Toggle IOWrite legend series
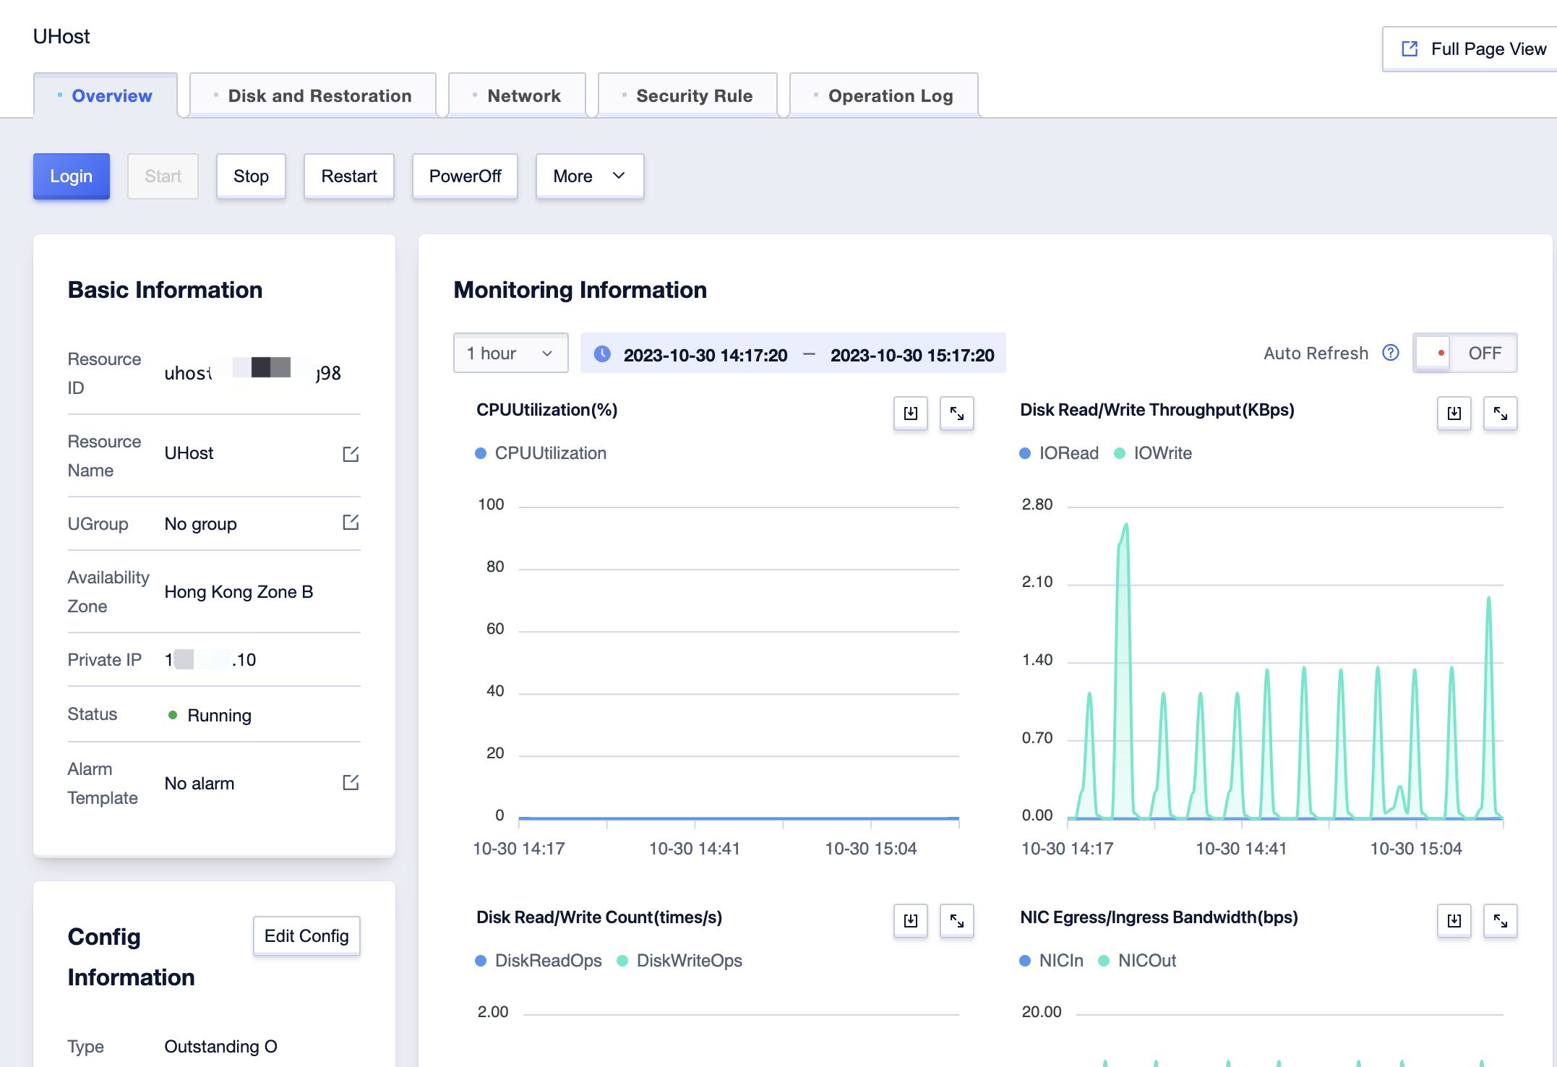 [x=1153, y=453]
